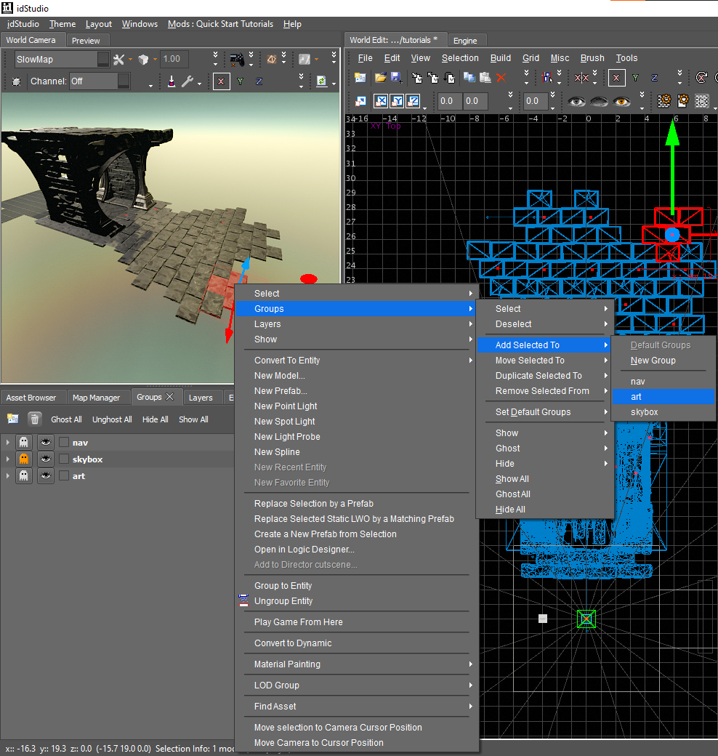Click the Hide All button in Groups panel
Screen dimensions: 718x756
pos(156,419)
